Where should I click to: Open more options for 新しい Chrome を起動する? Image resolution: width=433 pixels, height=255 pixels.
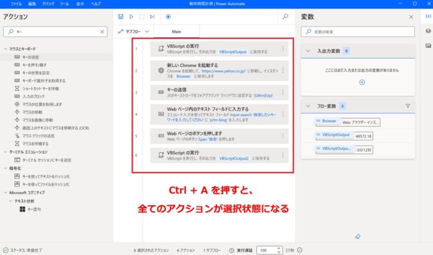pos(283,71)
